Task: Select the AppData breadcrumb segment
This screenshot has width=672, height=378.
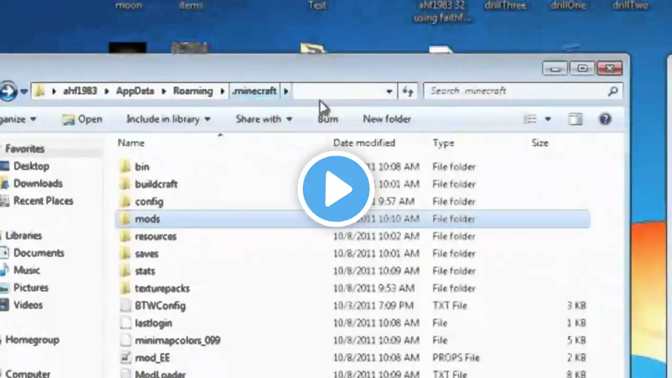Action: (x=135, y=91)
